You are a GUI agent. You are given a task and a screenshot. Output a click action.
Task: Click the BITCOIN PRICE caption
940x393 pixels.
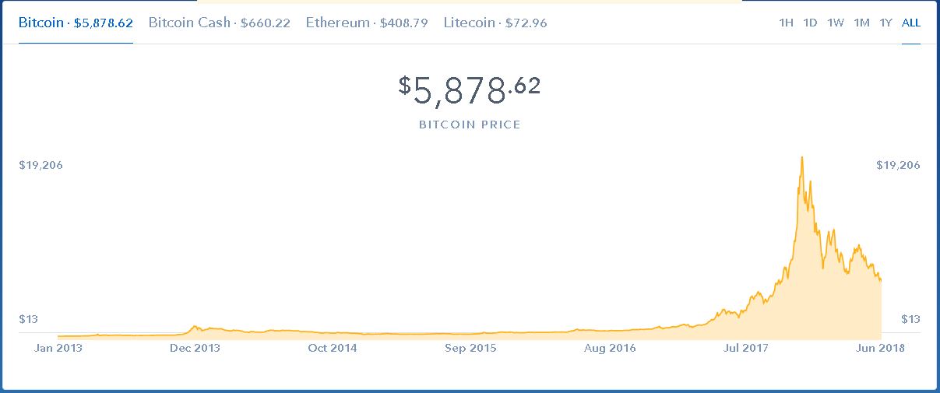pos(470,125)
